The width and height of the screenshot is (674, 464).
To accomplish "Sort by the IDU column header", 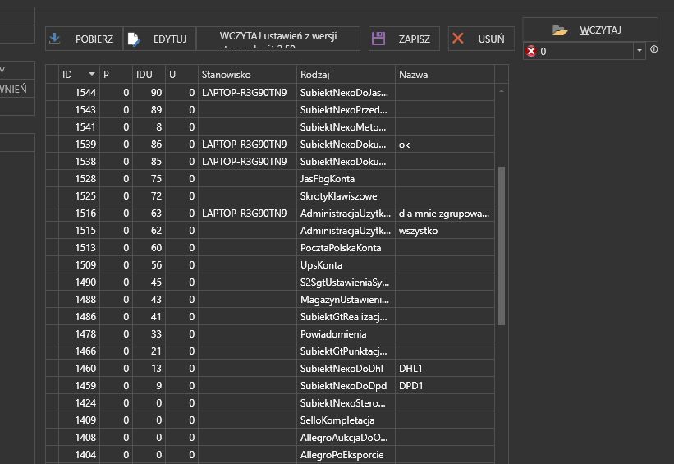I will 149,75.
